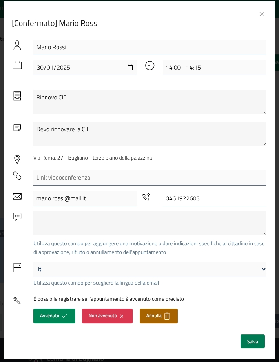Viewport: 279px width, 362px height.
Task: Focus the Link videoconferenza input field
Action: tap(150, 178)
